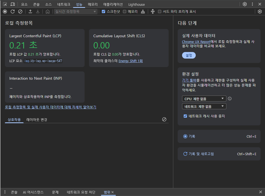Disable the 스크린샷 checkbox
This screenshot has height=196, width=265.
pyautogui.click(x=103, y=11)
